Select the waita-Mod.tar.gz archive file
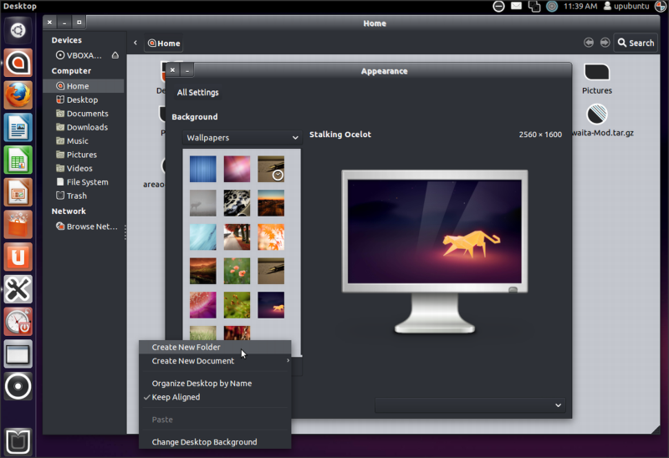This screenshot has height=458, width=669. click(601, 120)
